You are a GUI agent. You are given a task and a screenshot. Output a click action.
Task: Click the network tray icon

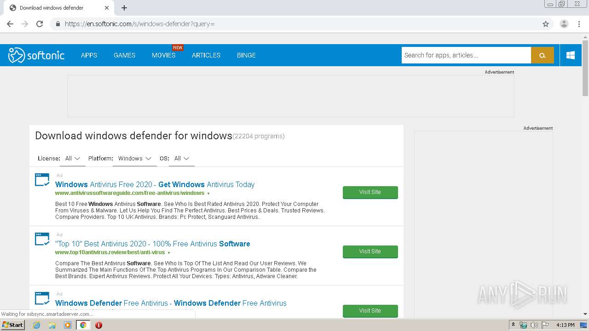[523, 325]
